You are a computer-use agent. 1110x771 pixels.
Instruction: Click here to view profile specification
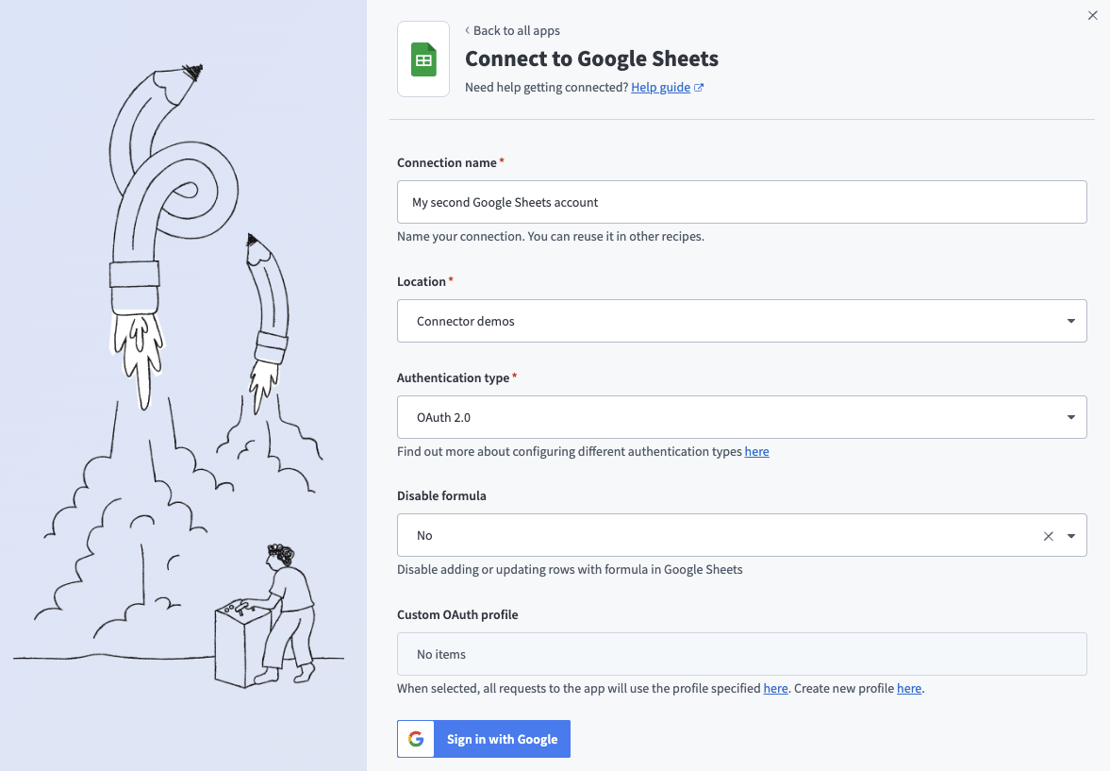tap(773, 688)
